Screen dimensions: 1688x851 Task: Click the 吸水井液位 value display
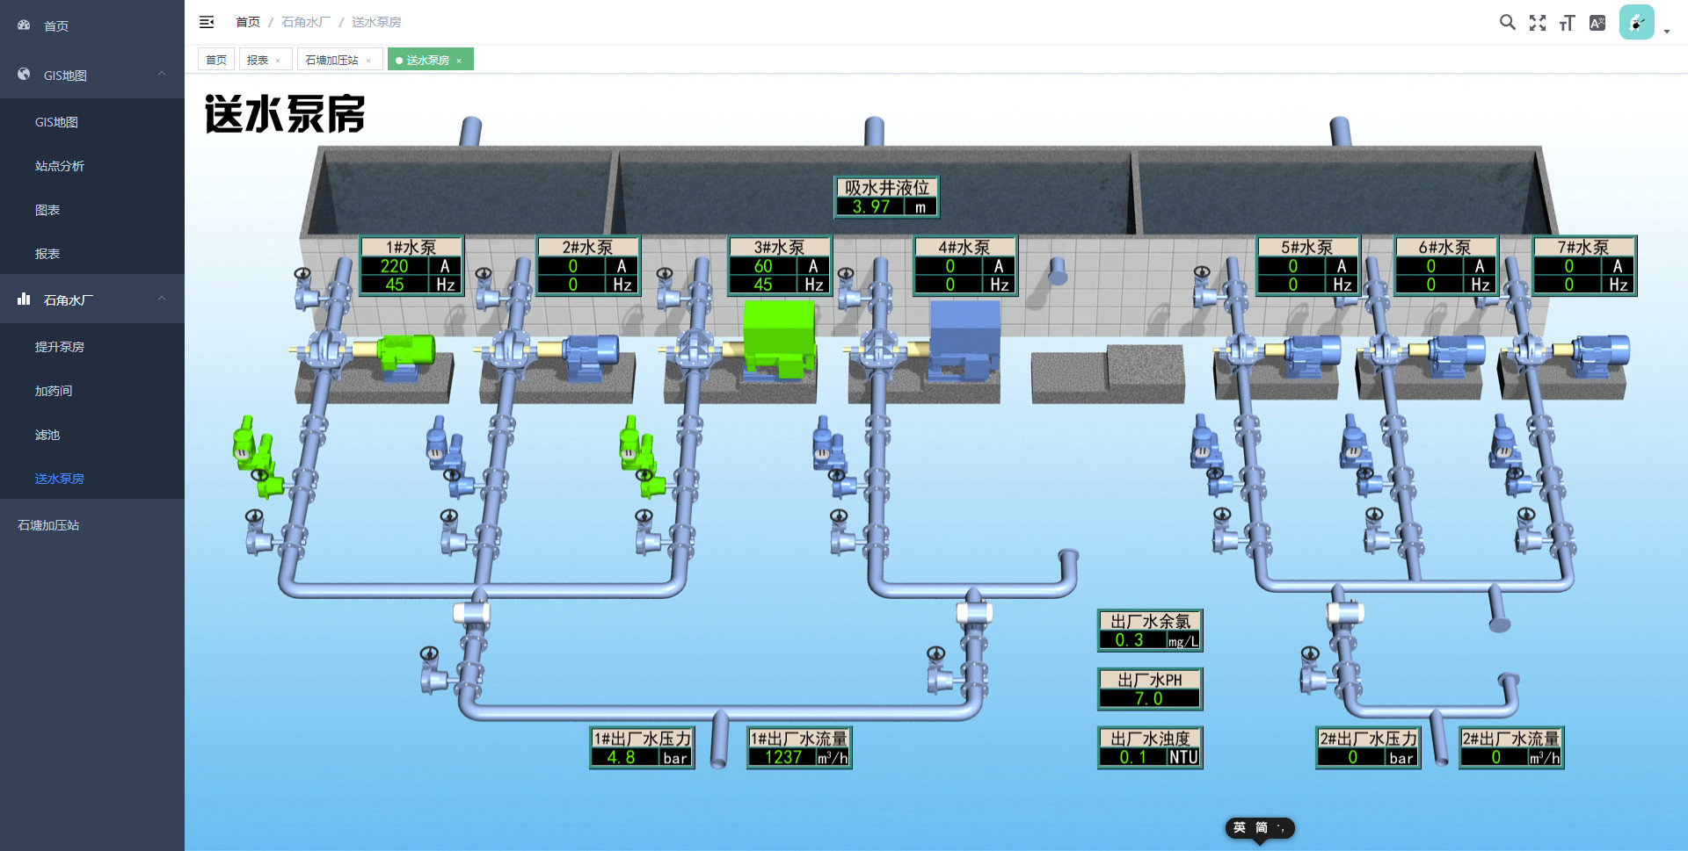[x=870, y=207]
